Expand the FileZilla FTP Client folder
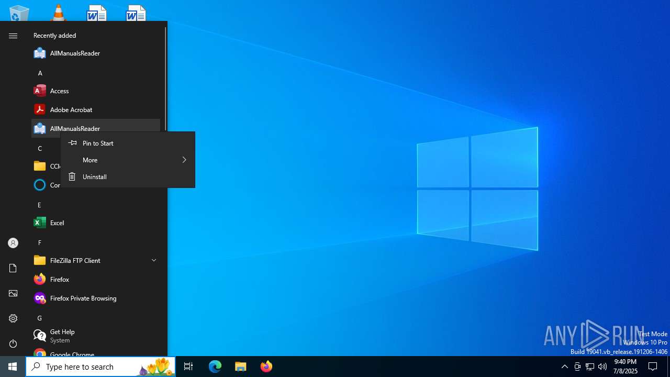 [x=96, y=260]
